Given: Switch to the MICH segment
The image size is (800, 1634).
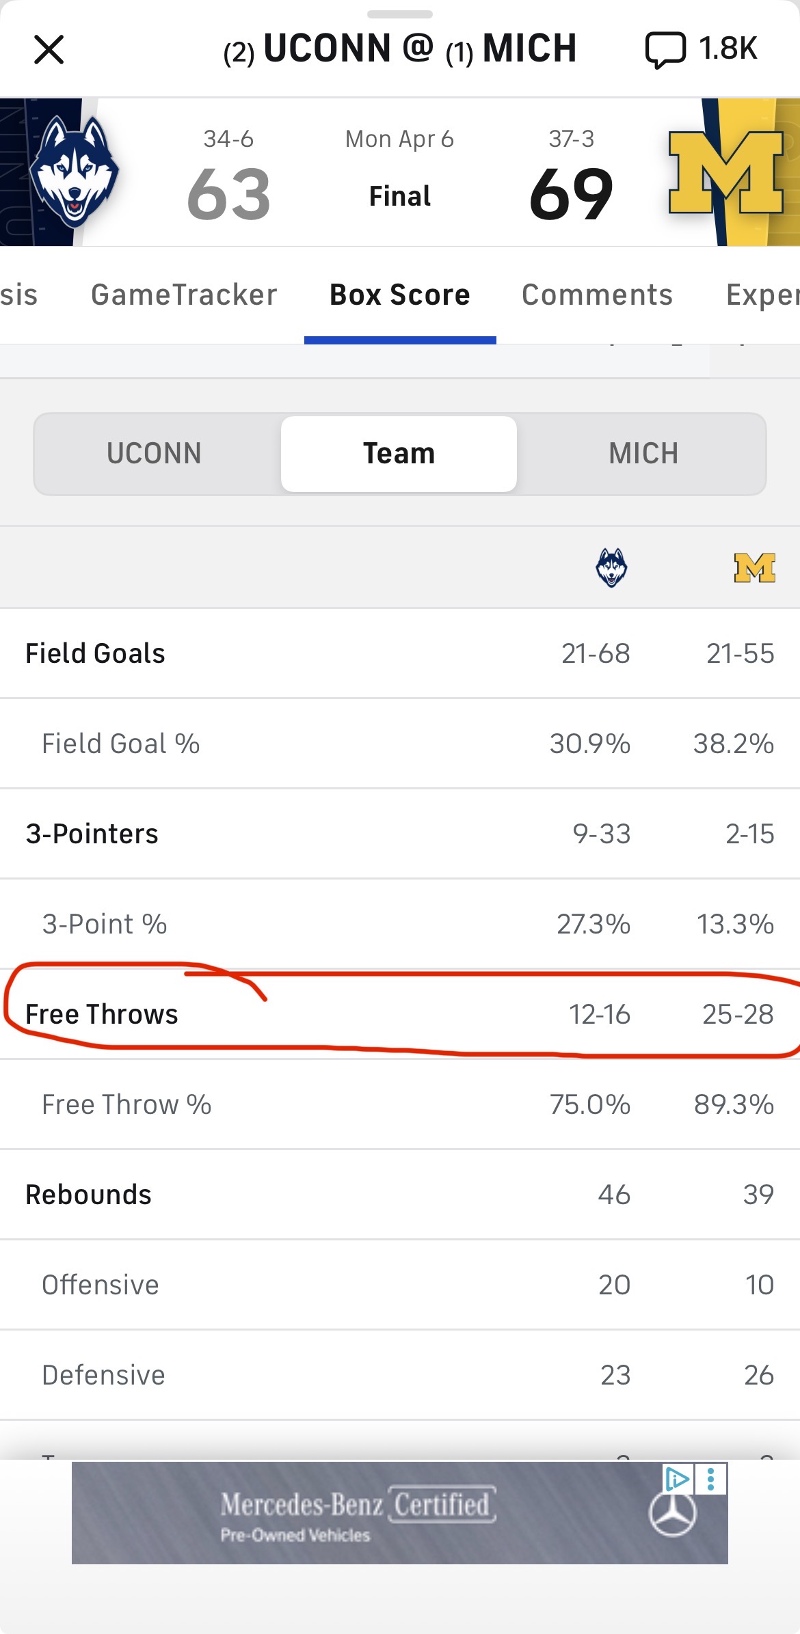Looking at the screenshot, I should [643, 454].
